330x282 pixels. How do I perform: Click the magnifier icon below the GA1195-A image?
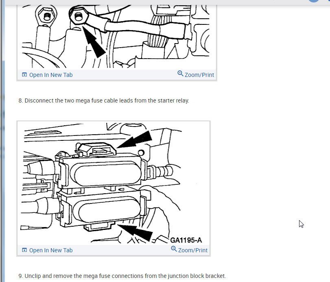click(x=174, y=249)
